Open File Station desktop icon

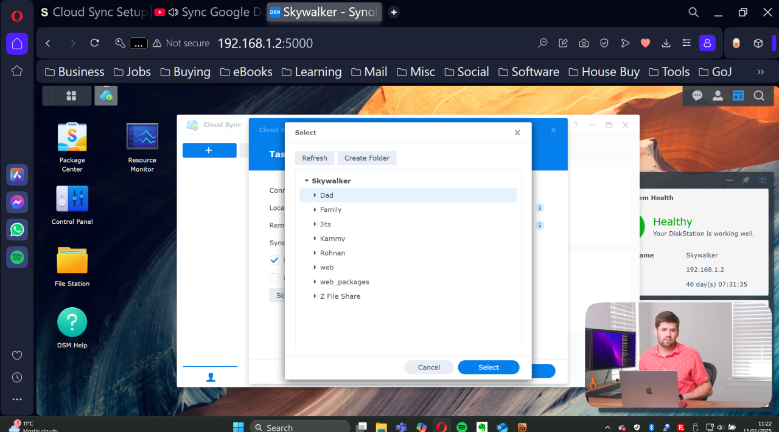click(72, 261)
